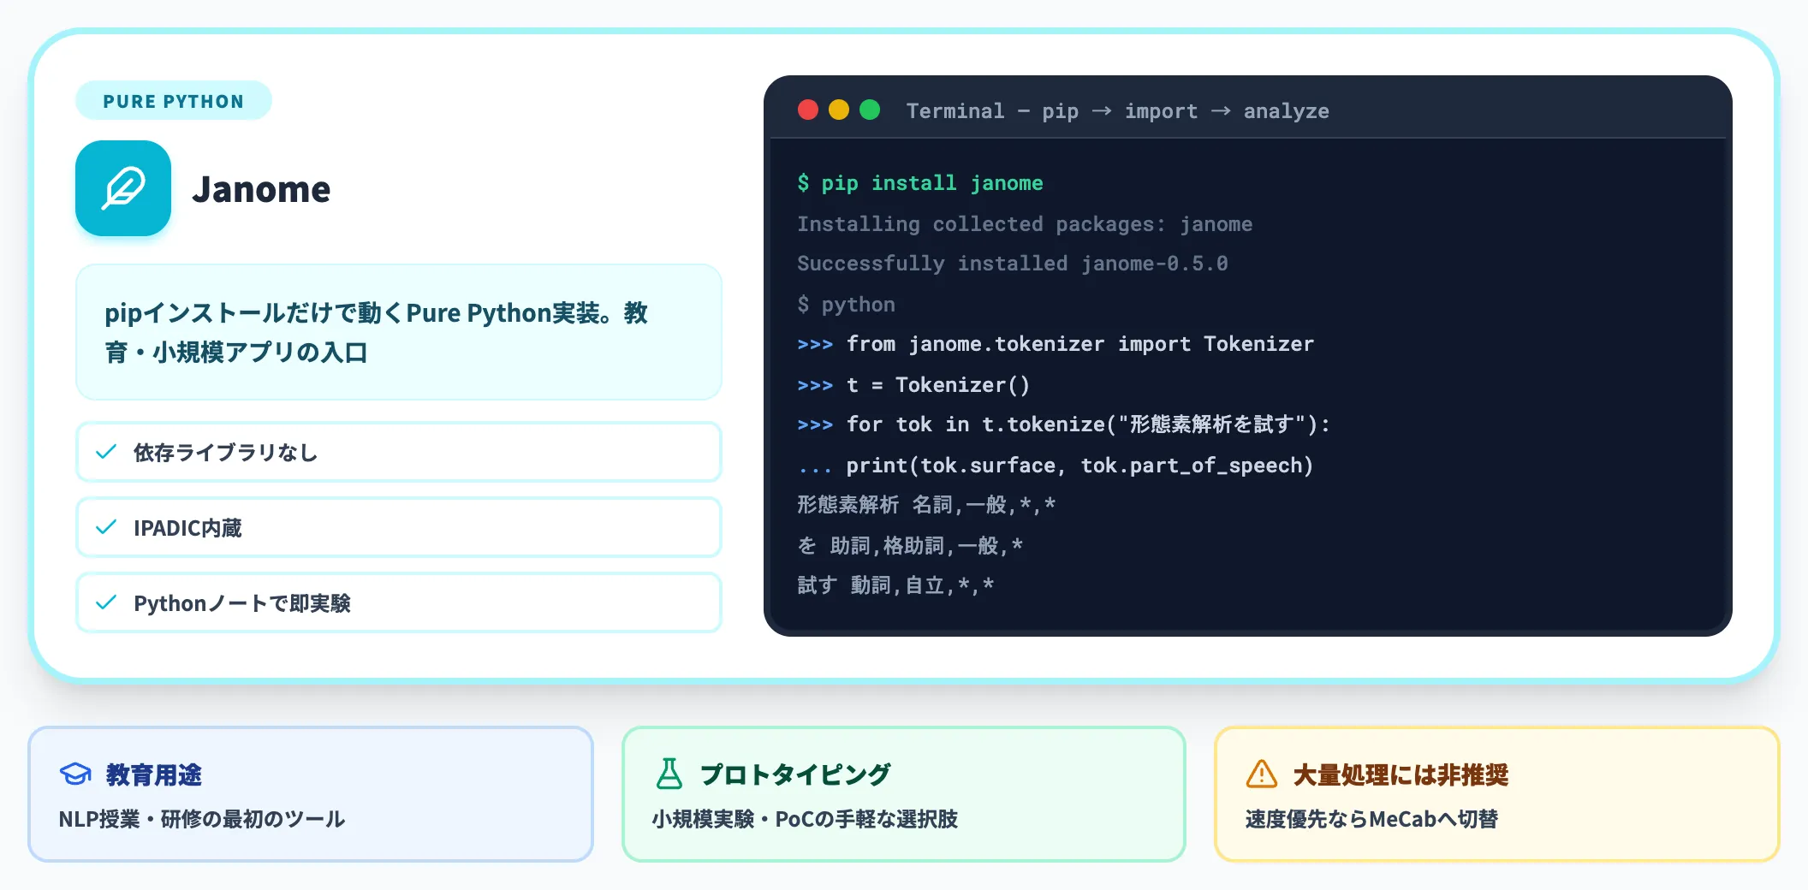Click the checkmark next to Pythonノートで即実験

106,602
